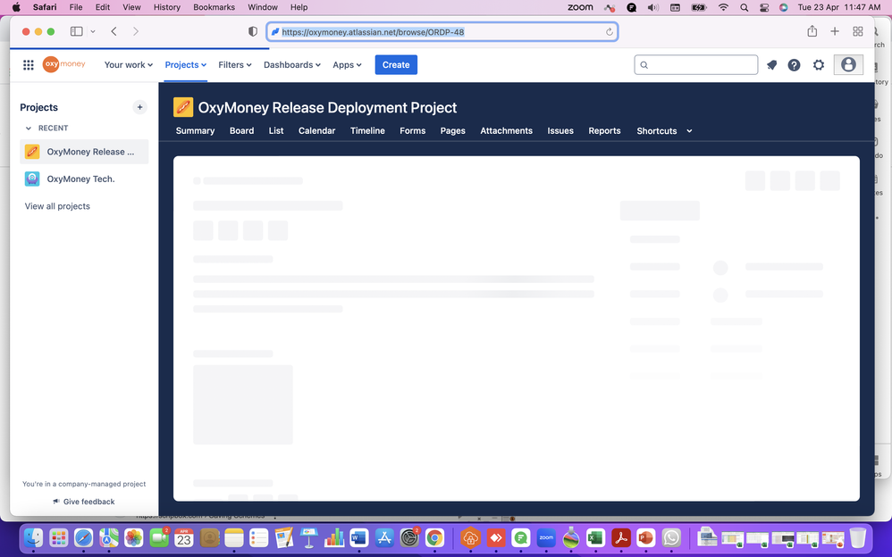The image size is (892, 557).
Task: Open the Projects dropdown menu
Action: click(x=185, y=65)
